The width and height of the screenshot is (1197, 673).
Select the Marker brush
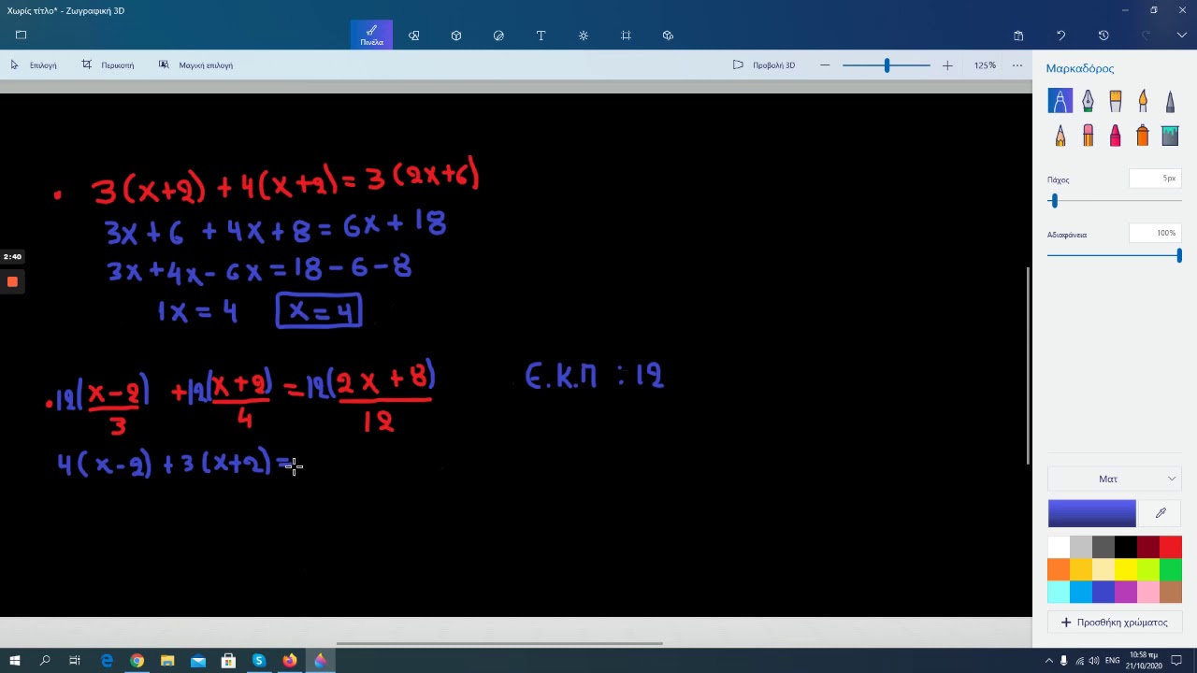[1060, 100]
